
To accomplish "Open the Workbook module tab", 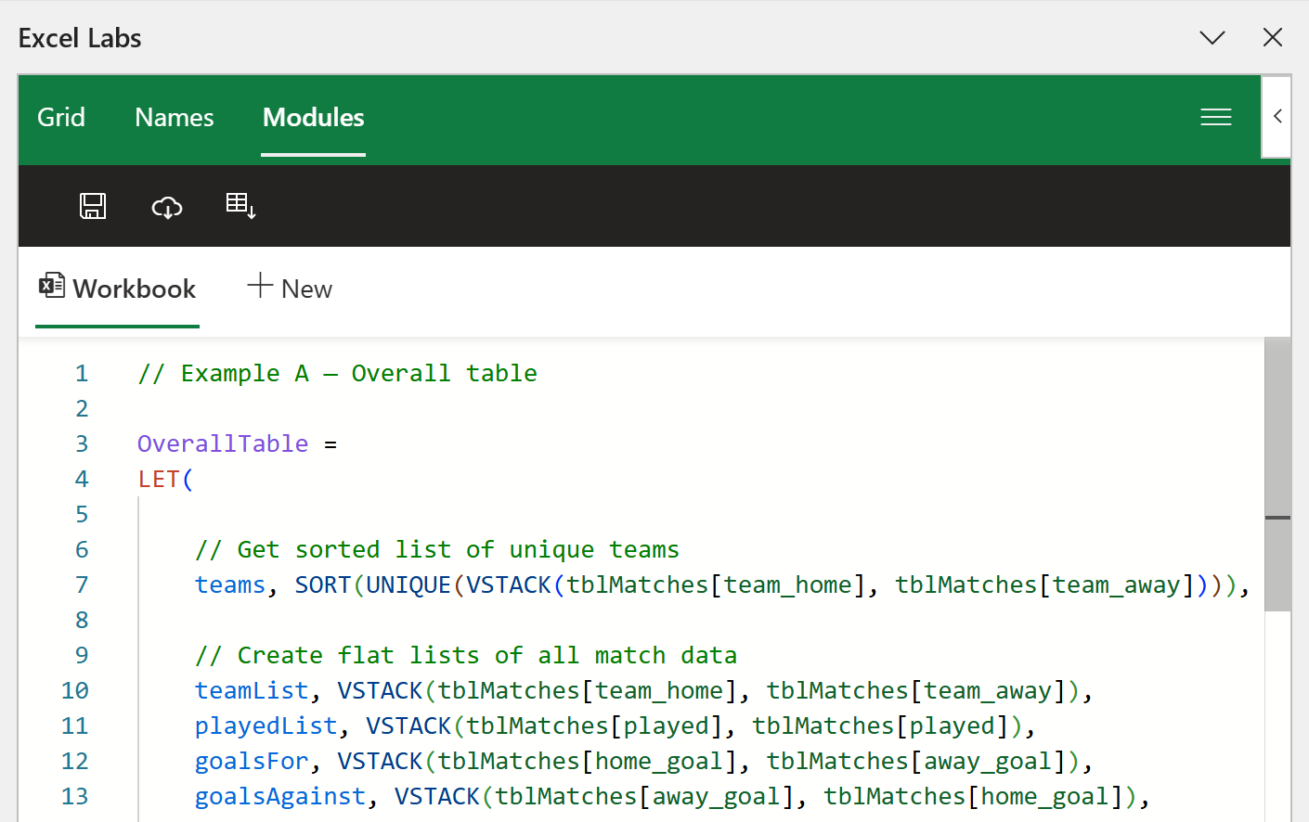I will tap(117, 289).
